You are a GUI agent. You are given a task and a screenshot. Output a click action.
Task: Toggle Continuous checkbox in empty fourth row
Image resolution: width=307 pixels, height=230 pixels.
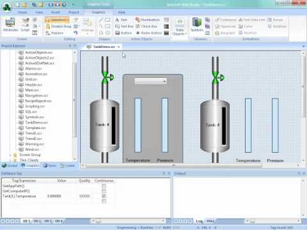coord(104,201)
